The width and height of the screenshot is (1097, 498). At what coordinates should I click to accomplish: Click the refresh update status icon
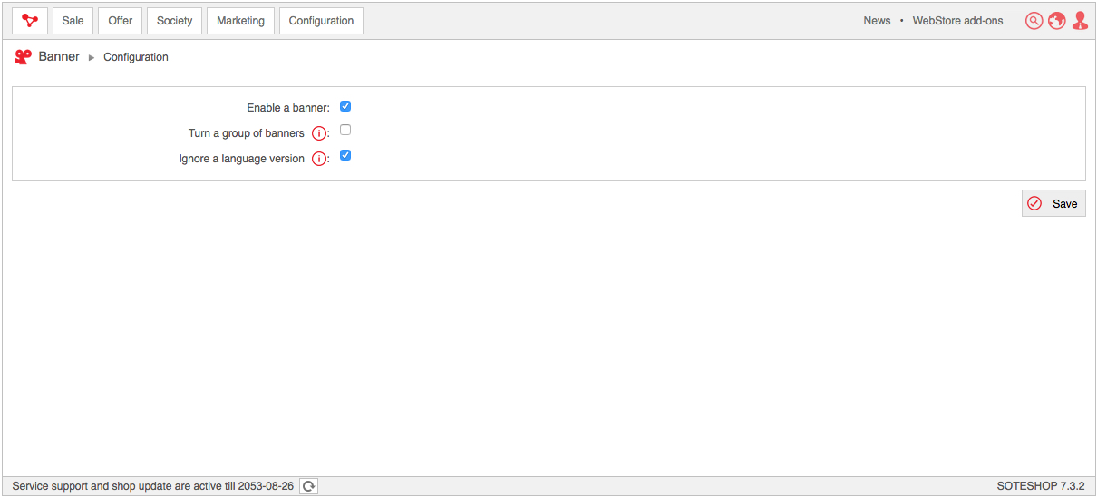click(x=308, y=486)
